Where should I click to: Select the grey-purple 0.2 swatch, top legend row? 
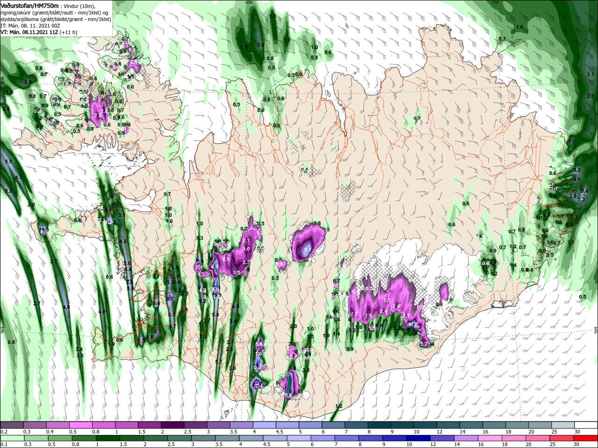tap(12, 425)
